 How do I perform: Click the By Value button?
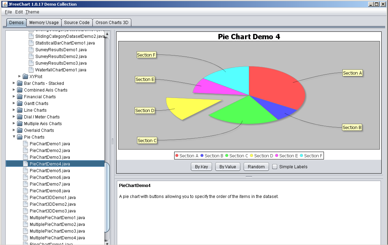point(228,167)
